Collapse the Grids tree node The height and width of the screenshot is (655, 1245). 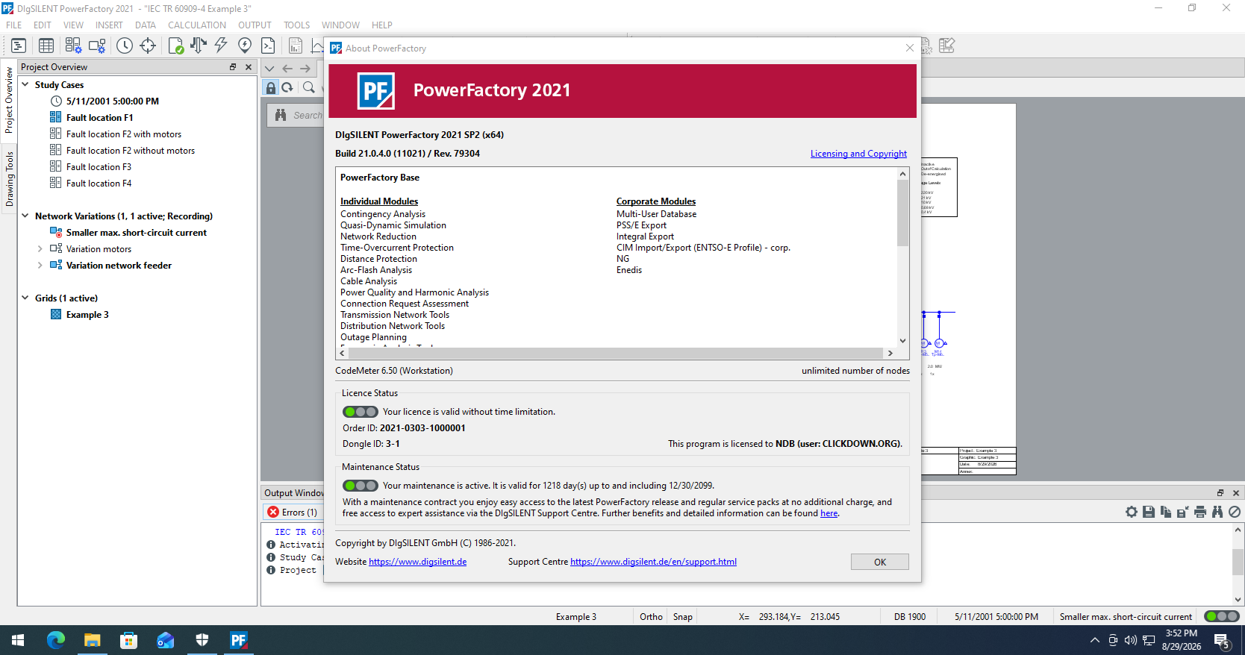click(25, 298)
